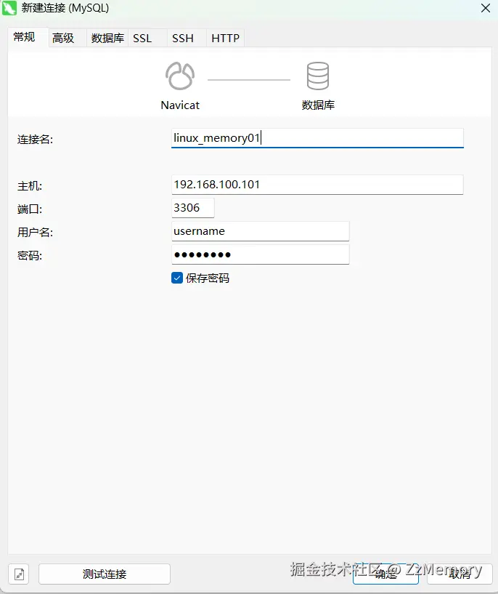
Task: Click the 主机 field showing 192.168.100.101
Action: click(317, 185)
